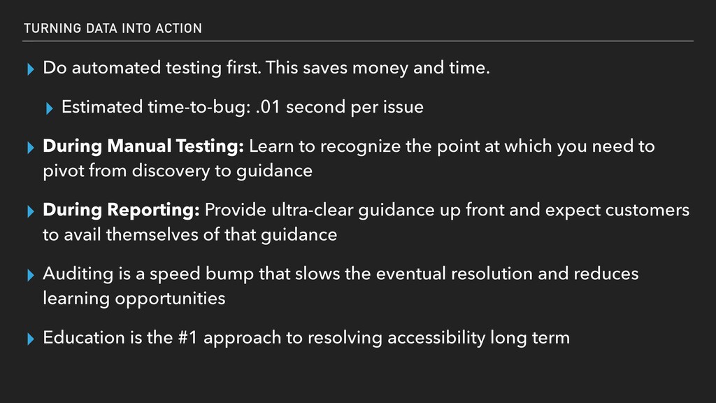Screen dimensions: 716x403
Task: Click the text 'to avail themselves of that guidance'
Action: (190, 235)
